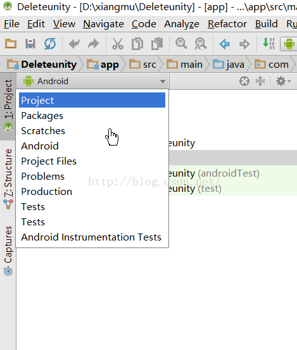Viewport: 297px width, 350px height.
Task: Click the androidTest package row in tree
Action: pos(233,173)
